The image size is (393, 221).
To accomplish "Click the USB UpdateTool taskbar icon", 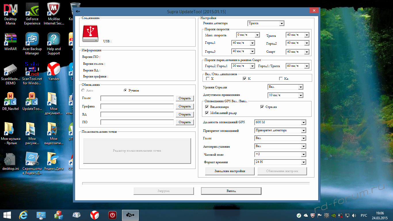I will (130, 215).
